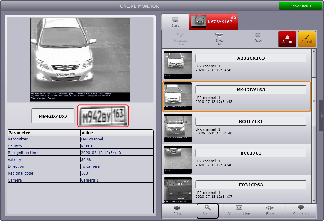The width and height of the screenshot is (324, 221).
Task: Add a Comment to the record
Action: 301,210
